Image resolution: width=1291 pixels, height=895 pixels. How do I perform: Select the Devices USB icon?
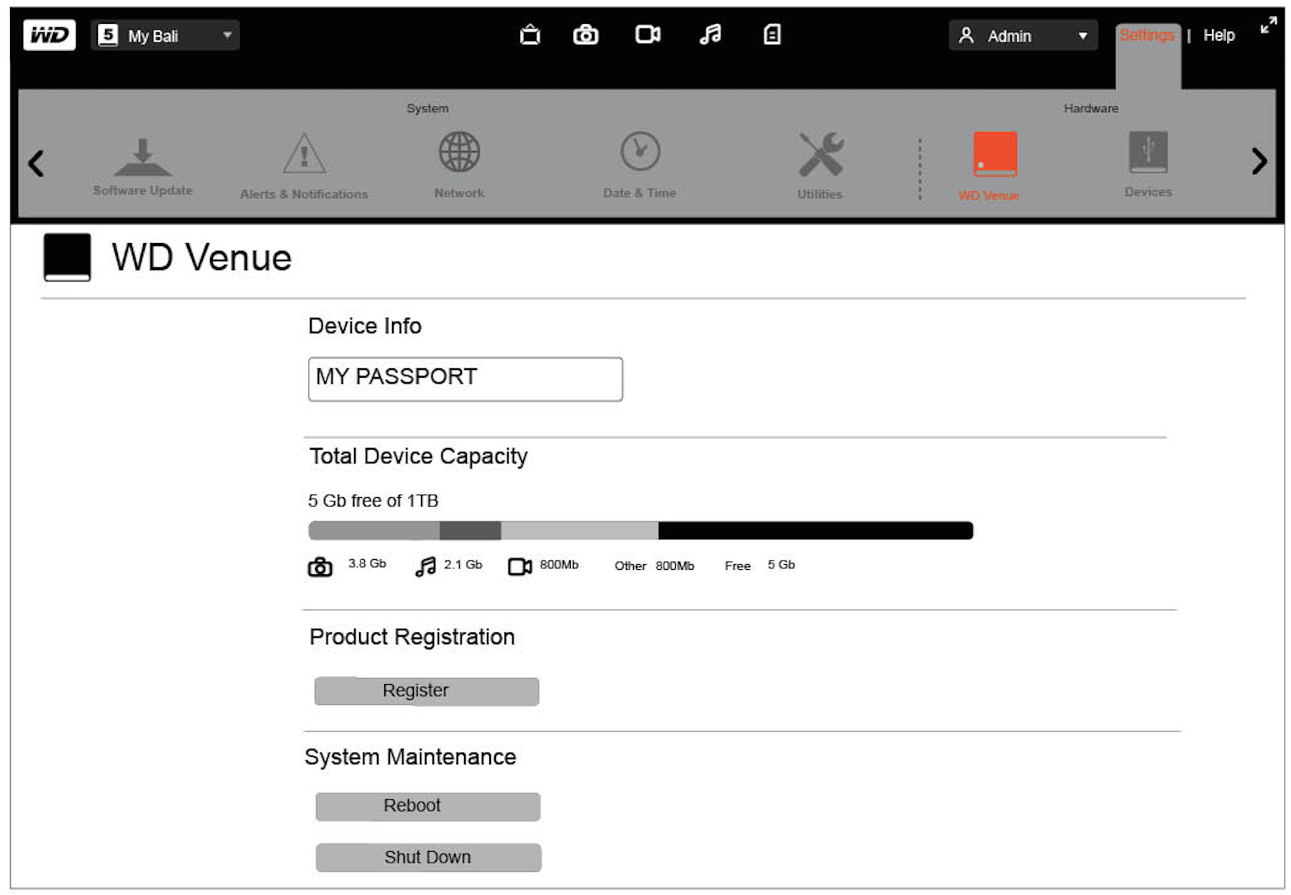(1148, 152)
